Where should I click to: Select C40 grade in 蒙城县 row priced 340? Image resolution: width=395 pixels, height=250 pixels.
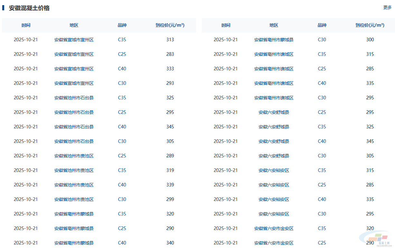pyautogui.click(x=122, y=243)
